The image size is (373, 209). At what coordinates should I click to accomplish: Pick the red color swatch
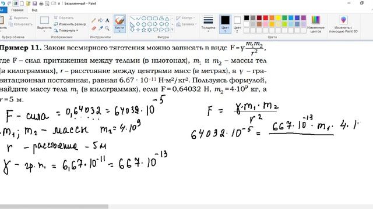(266, 18)
